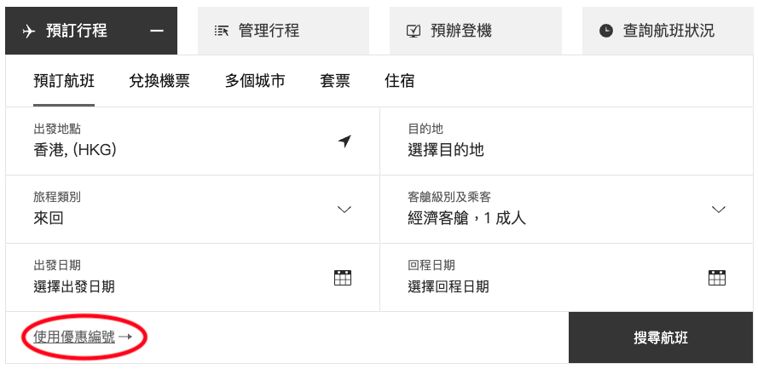758x369 pixels.
Task: Click the 查詢航班狀況 clock icon
Action: [606, 31]
